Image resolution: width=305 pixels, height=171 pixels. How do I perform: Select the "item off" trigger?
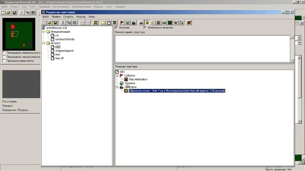59,58
